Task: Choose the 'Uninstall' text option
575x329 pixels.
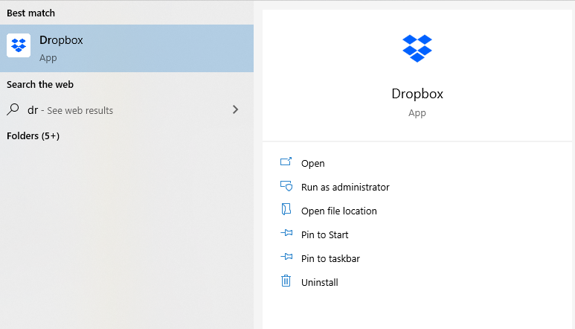Action: tap(320, 282)
